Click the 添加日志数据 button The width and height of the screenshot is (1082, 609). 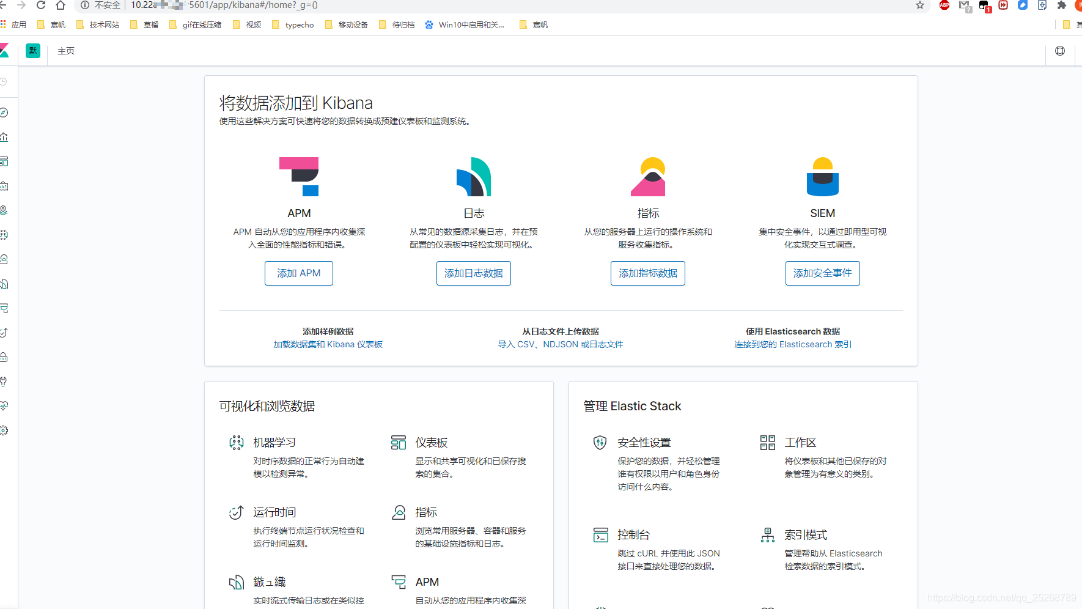tap(474, 273)
